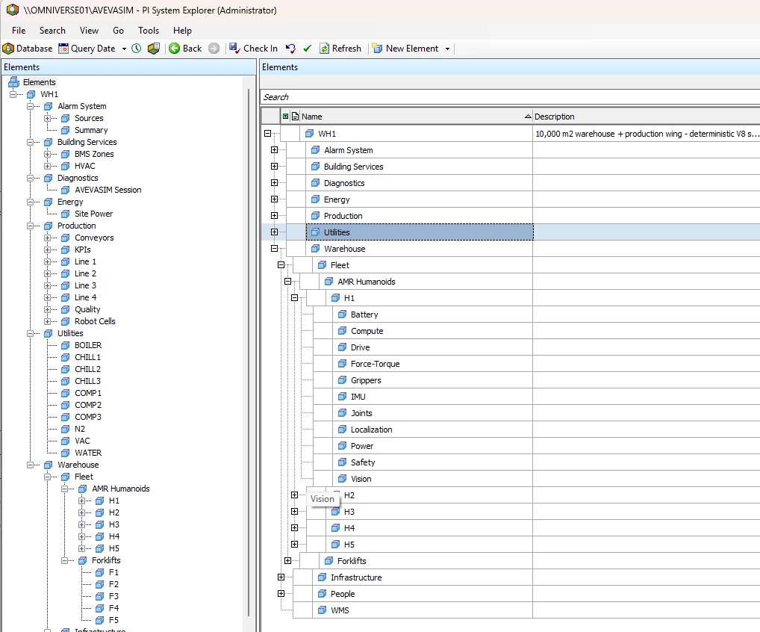Click the Back green arrow icon
Viewport: 760px width, 632px height.
click(174, 49)
